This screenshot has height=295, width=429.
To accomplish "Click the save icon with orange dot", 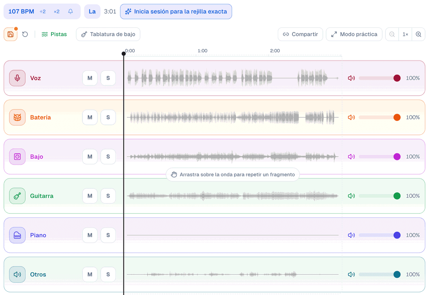I will [10, 34].
